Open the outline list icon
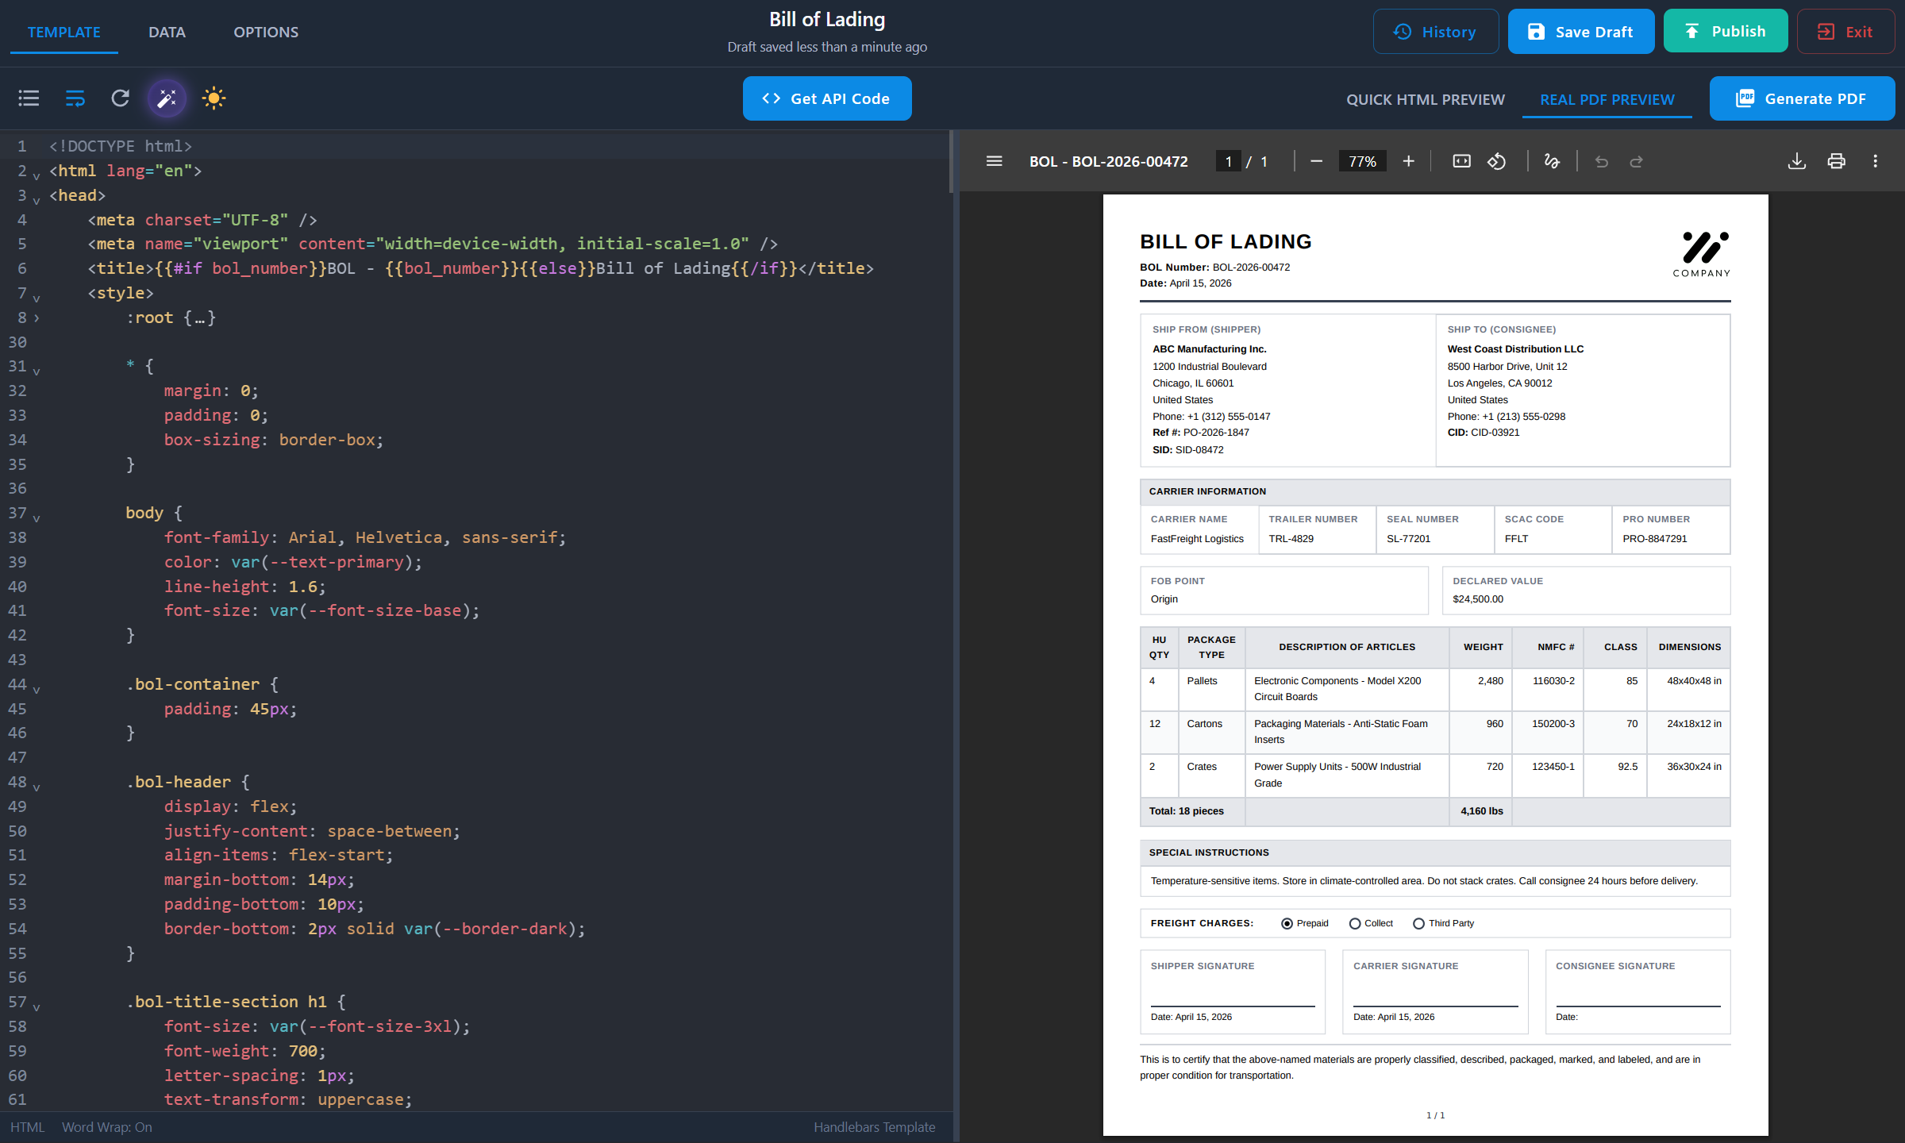 pos(28,98)
